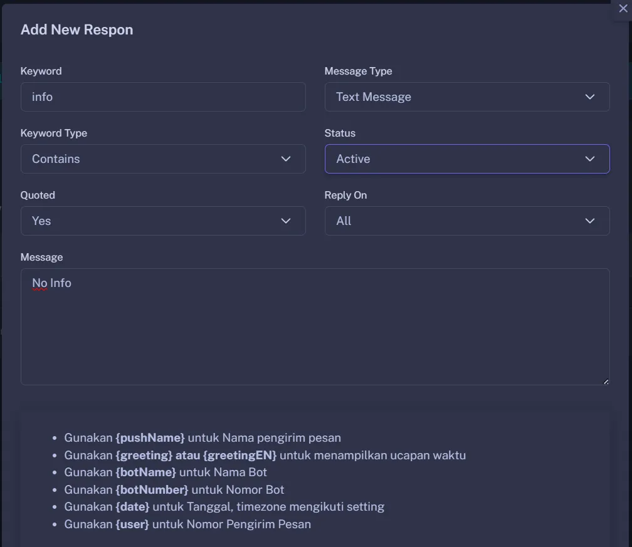The height and width of the screenshot is (547, 632).
Task: Click the Keyword input field containing "info"
Action: coord(163,97)
